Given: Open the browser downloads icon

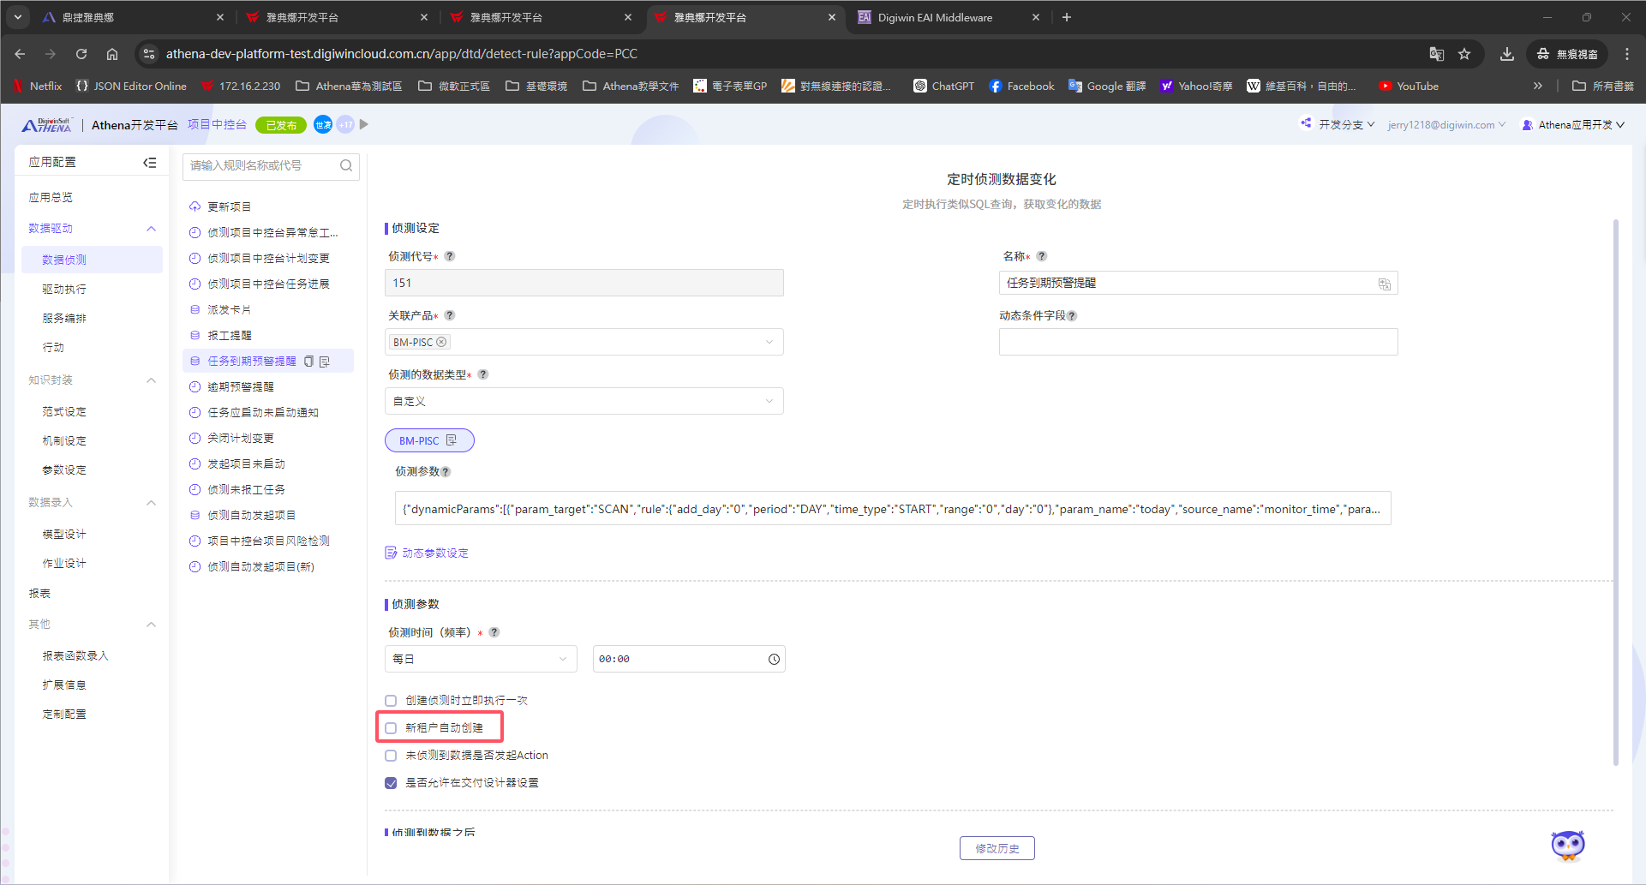Looking at the screenshot, I should click(1507, 54).
